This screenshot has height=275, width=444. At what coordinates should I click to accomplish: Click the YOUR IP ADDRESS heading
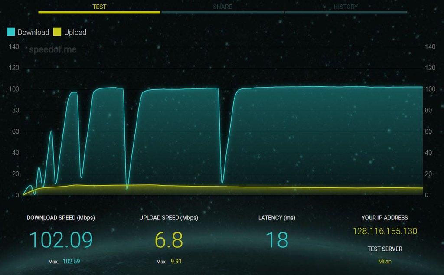pos(385,218)
